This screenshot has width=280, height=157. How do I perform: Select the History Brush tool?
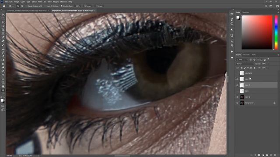coord(3,52)
